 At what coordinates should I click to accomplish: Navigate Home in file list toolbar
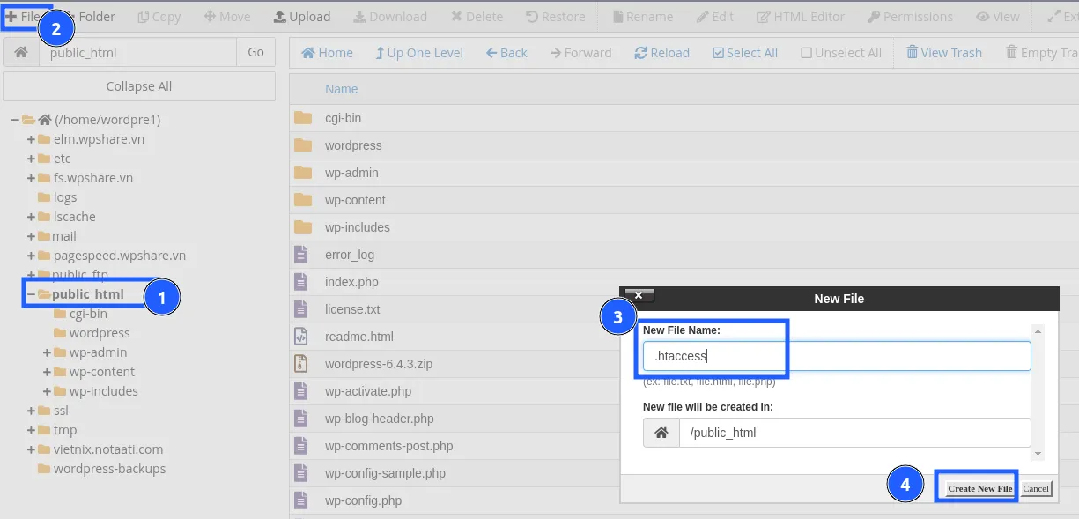tap(327, 53)
